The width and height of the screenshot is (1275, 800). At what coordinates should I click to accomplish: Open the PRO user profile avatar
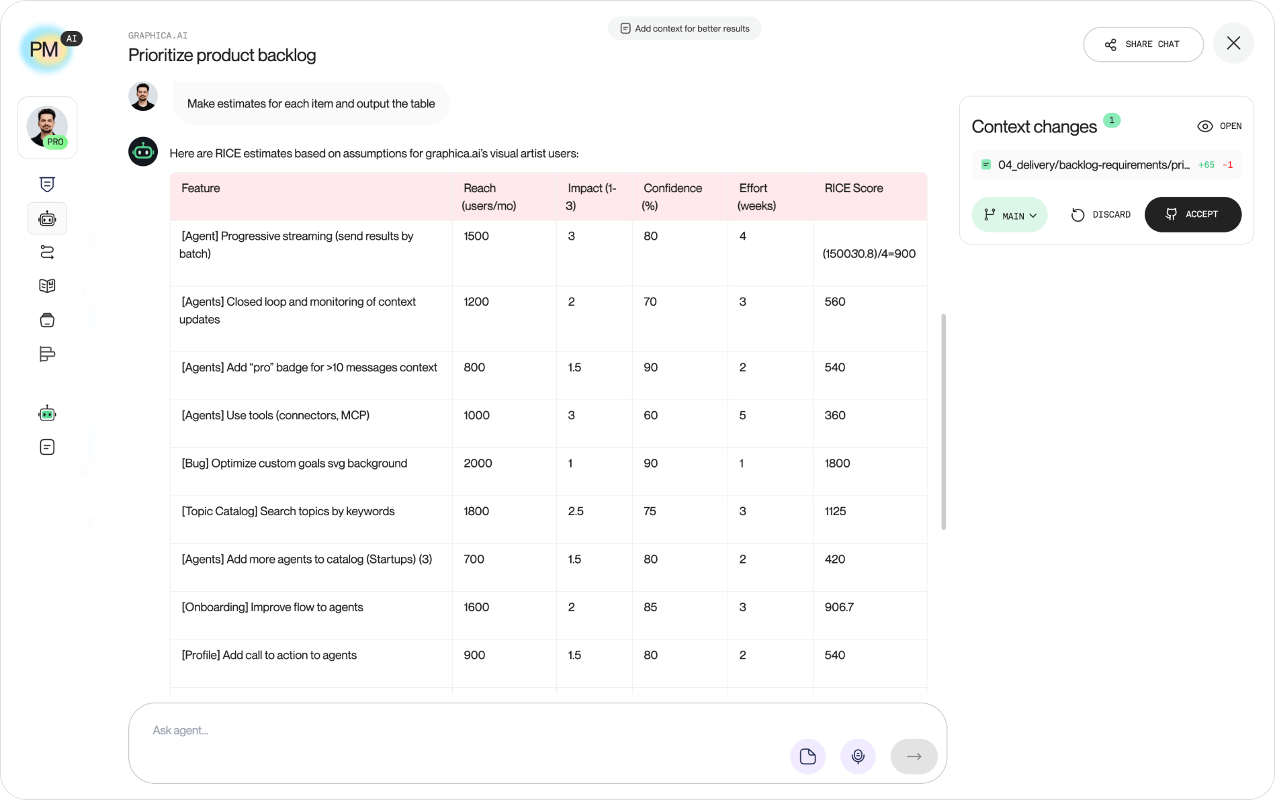[47, 128]
